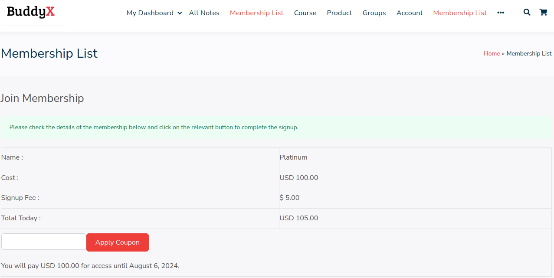Click the BuddyX site logo
554x278 pixels.
tap(31, 12)
